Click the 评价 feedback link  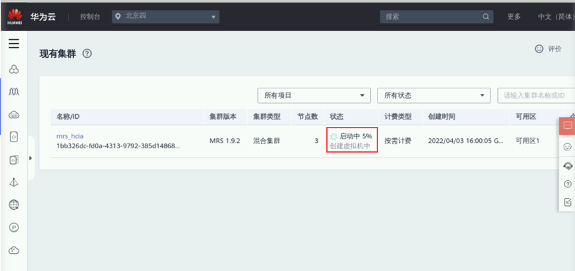(x=554, y=49)
